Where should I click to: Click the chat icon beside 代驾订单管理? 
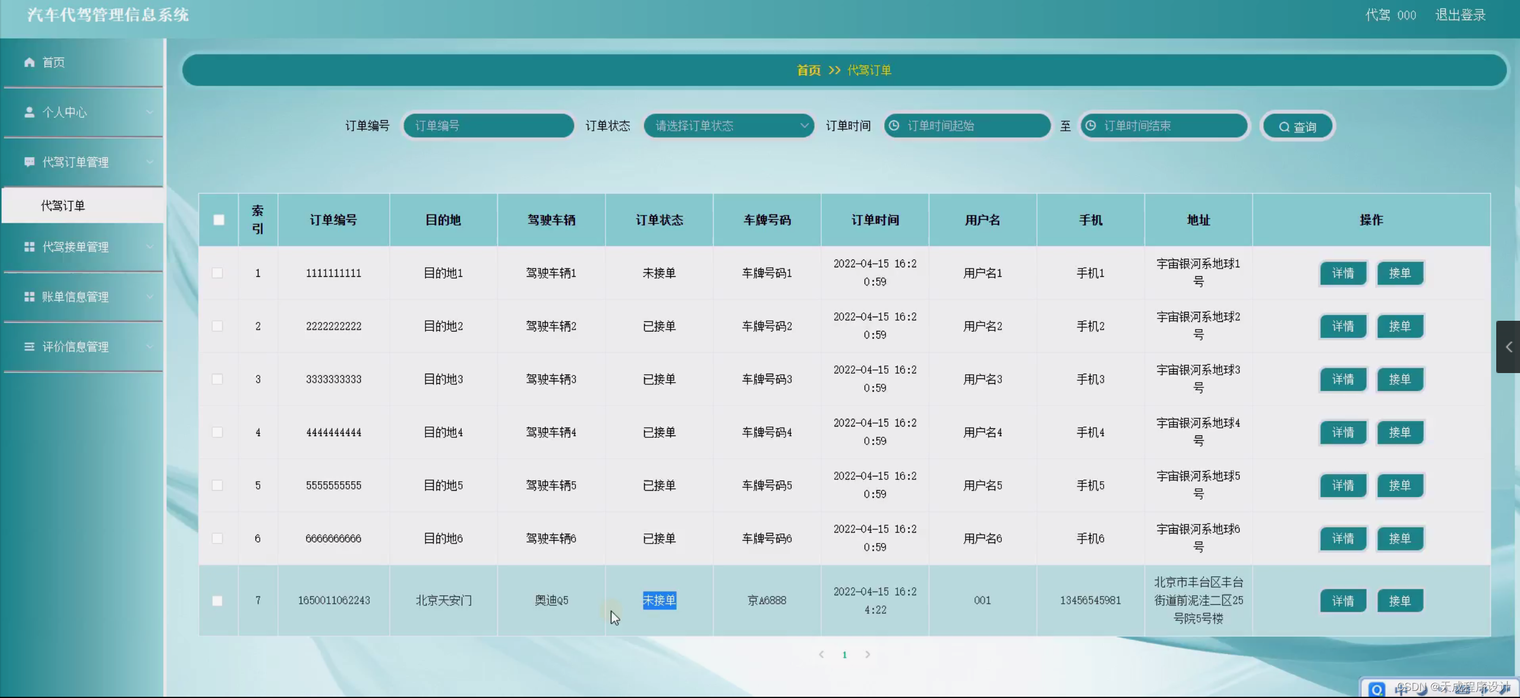tap(29, 162)
